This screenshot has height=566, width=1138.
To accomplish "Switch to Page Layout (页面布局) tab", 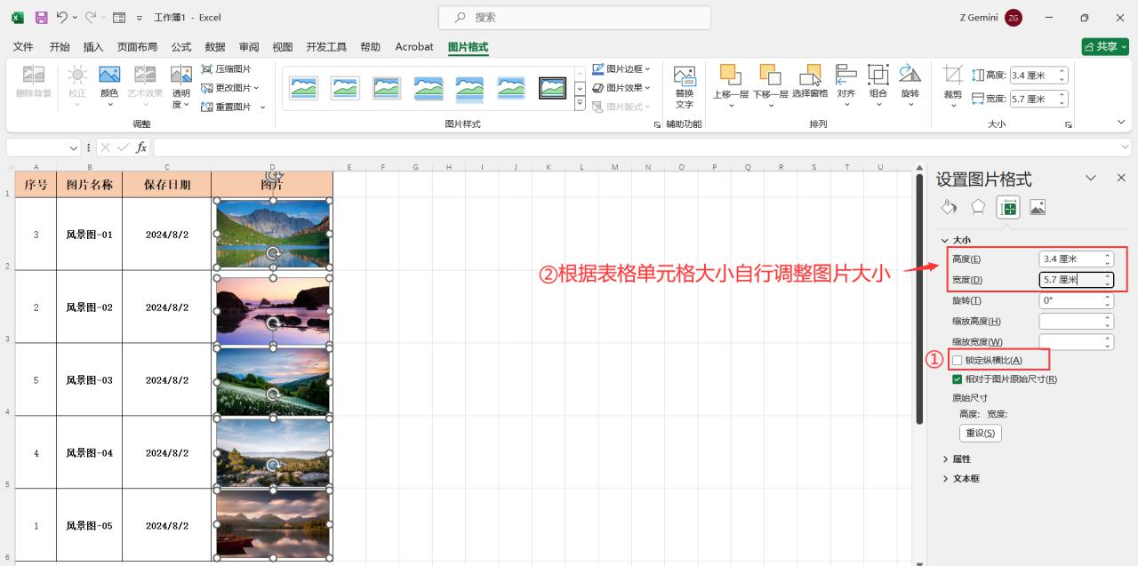I will click(138, 47).
